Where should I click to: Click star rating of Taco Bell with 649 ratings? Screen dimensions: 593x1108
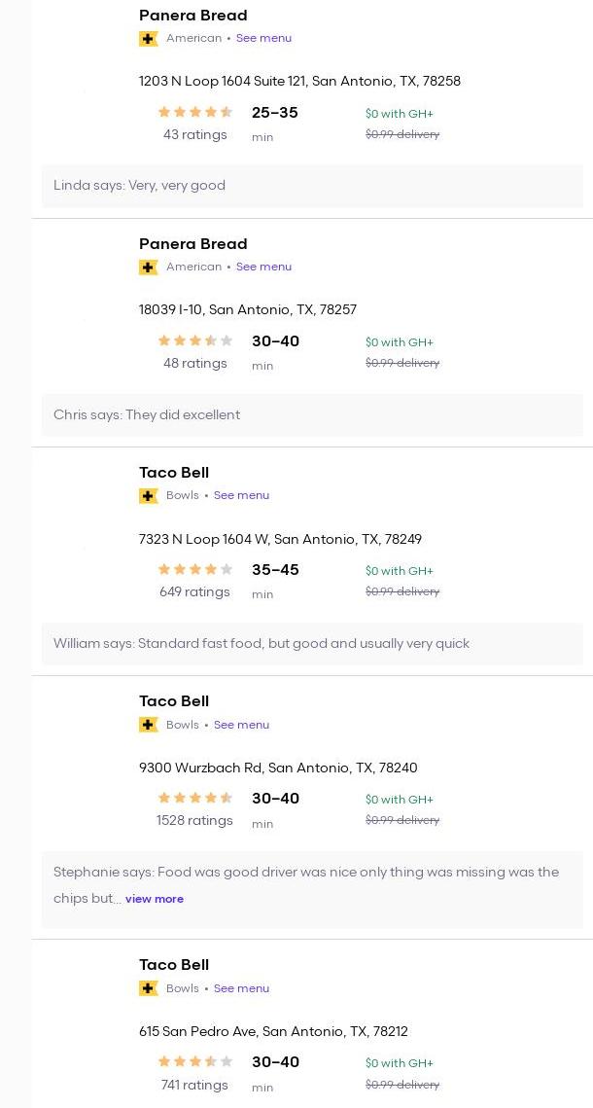coord(195,570)
